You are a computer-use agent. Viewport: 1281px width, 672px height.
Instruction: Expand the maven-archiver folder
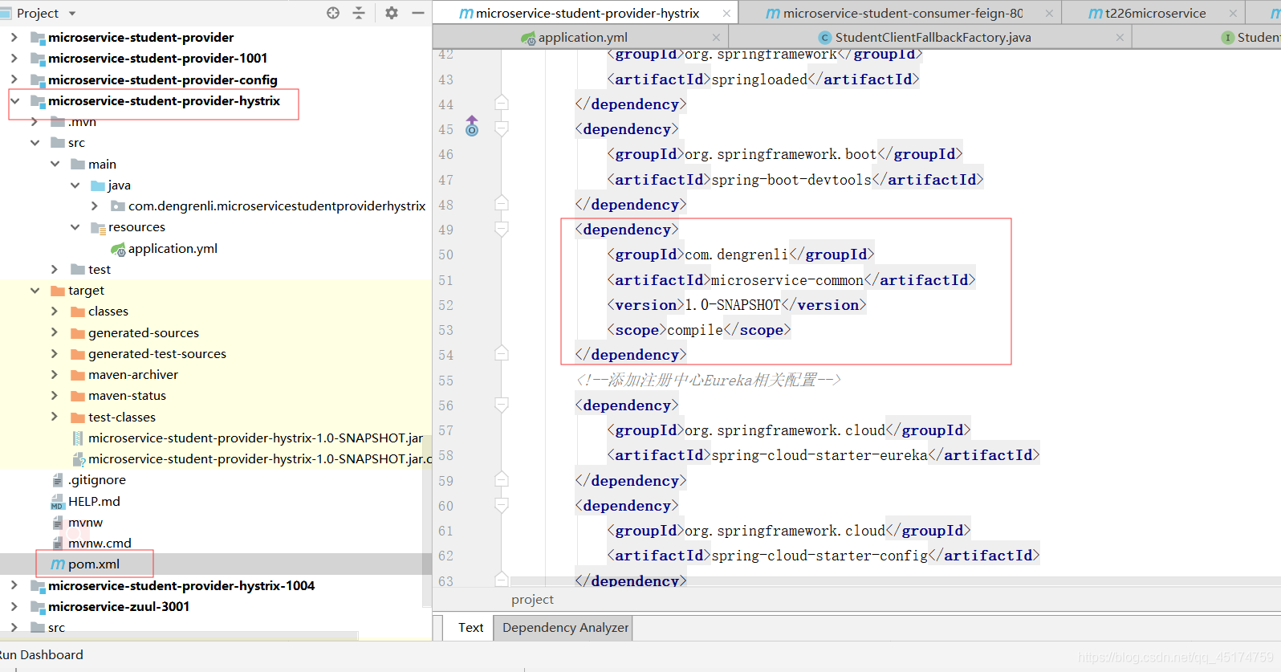(55, 374)
